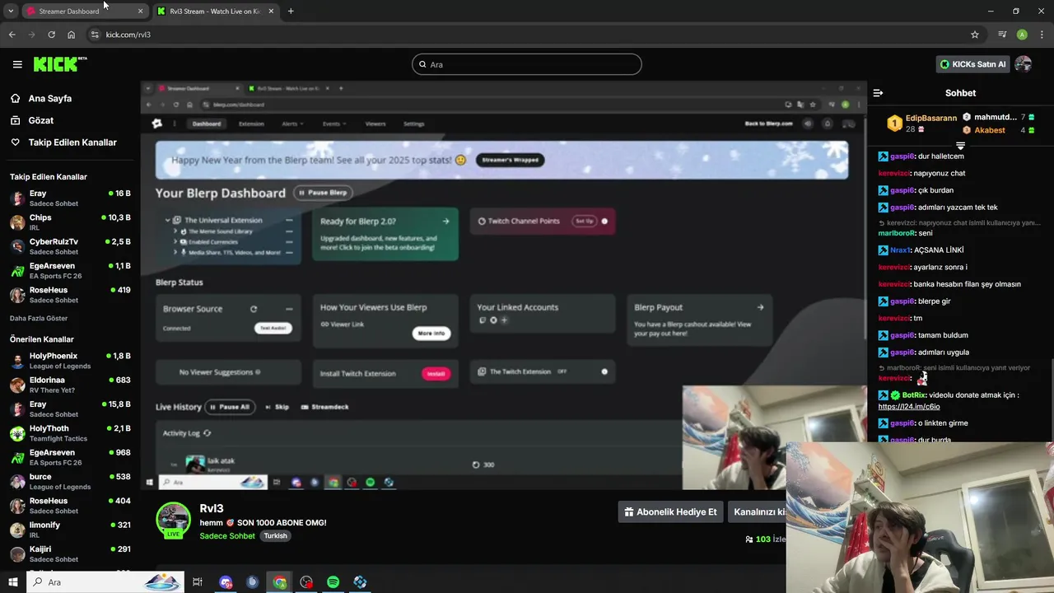Collapse the Sohbet chat panel arrow icon

tap(878, 93)
